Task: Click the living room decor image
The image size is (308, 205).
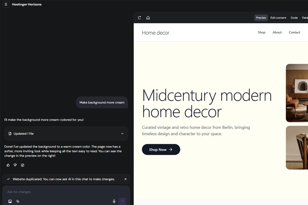Action: [297, 93]
